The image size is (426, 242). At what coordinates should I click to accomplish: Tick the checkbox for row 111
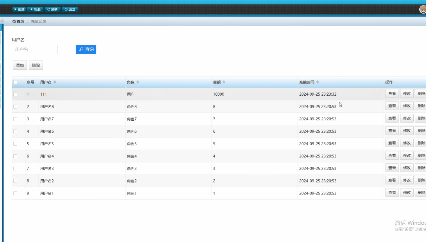[15, 94]
